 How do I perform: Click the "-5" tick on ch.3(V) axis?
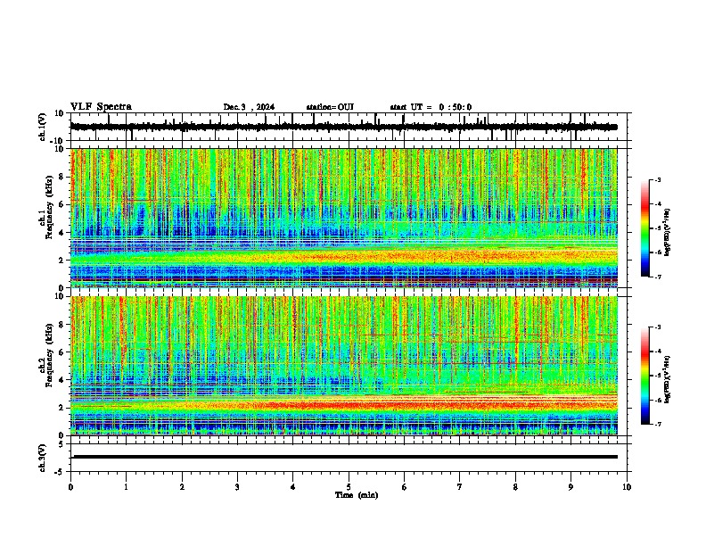coord(60,472)
